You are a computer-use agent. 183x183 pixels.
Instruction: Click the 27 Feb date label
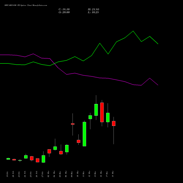point(42,174)
